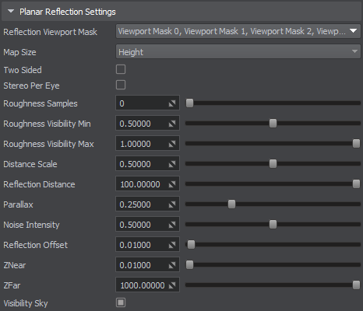Click the Reflection Offset field drag-arrow icon
This screenshot has width=363, height=311.
pos(172,245)
